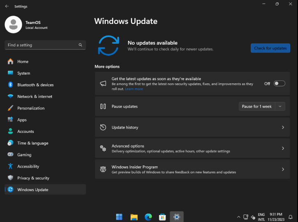Image resolution: width=298 pixels, height=222 pixels.
Task: Open the Learn more link
Action: coord(134,89)
